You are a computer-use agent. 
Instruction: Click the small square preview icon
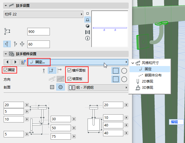coord(88,13)
